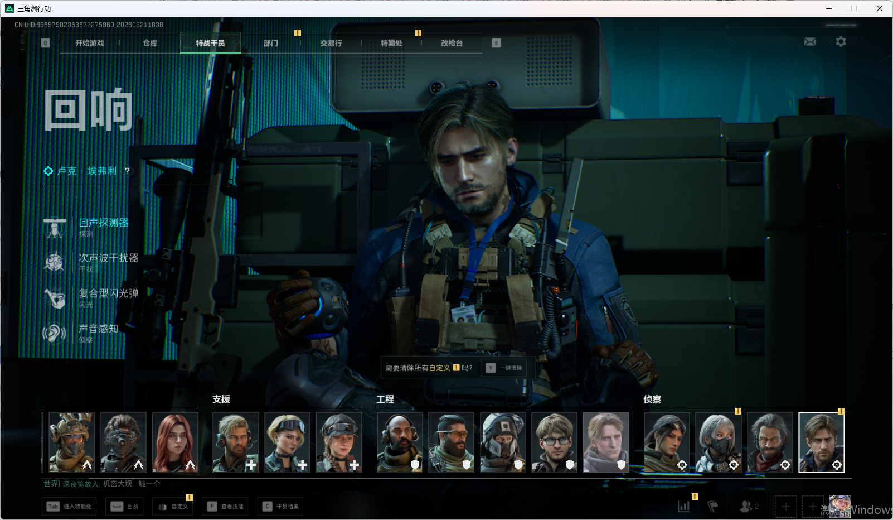893x520 pixels.
Task: Open the mail inbox envelope icon
Action: 810,42
